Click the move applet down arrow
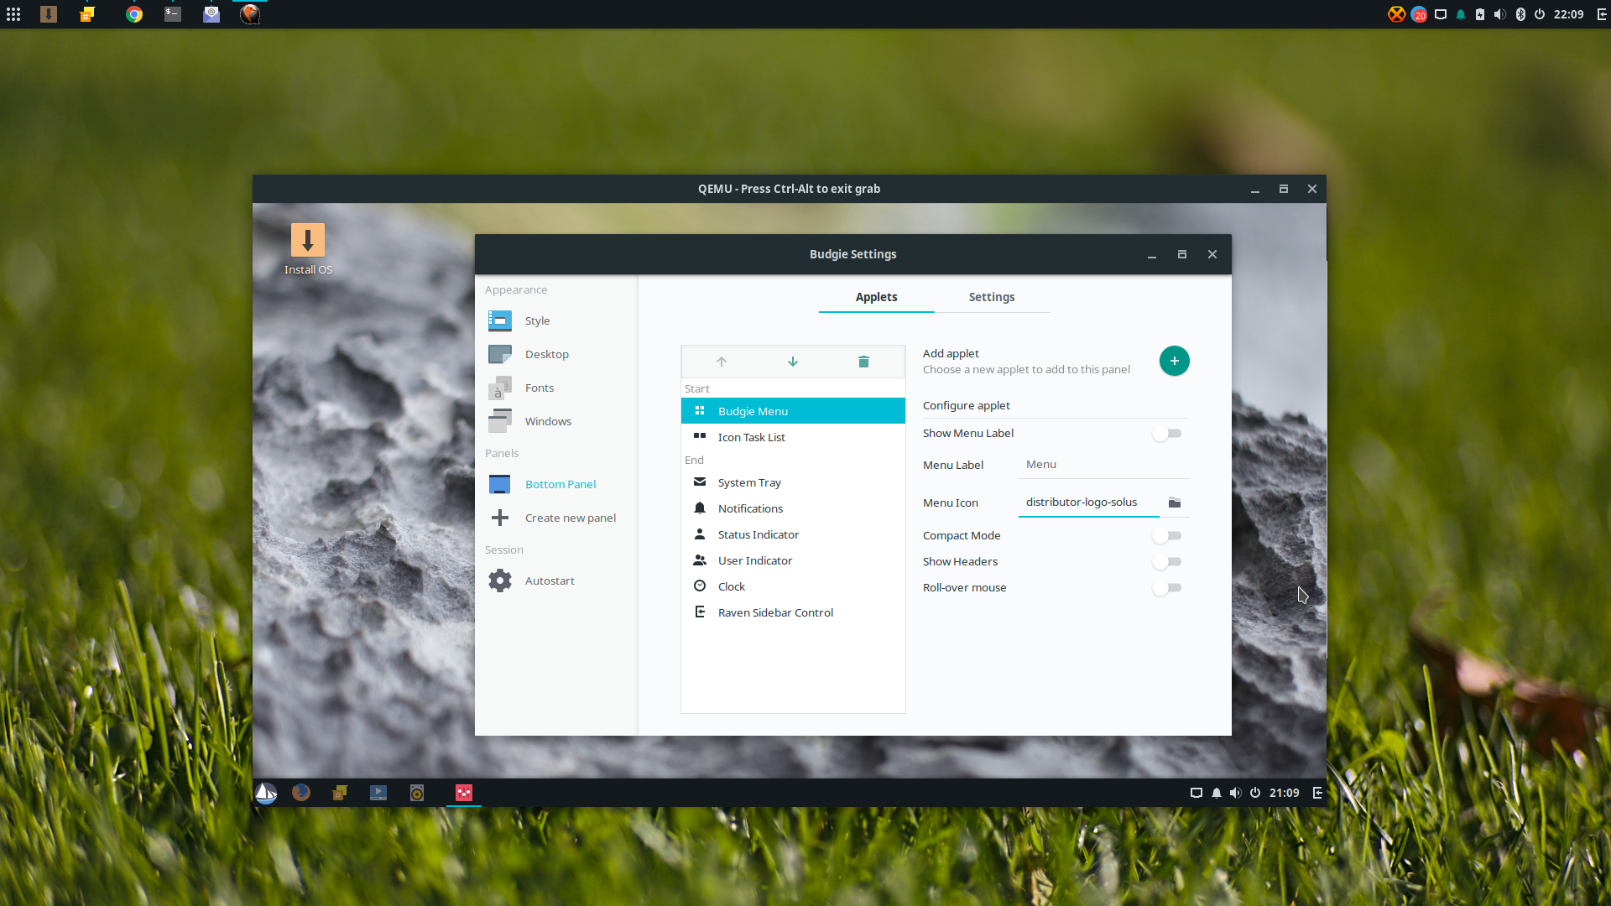Screen dimensions: 1611x906 pos(793,362)
